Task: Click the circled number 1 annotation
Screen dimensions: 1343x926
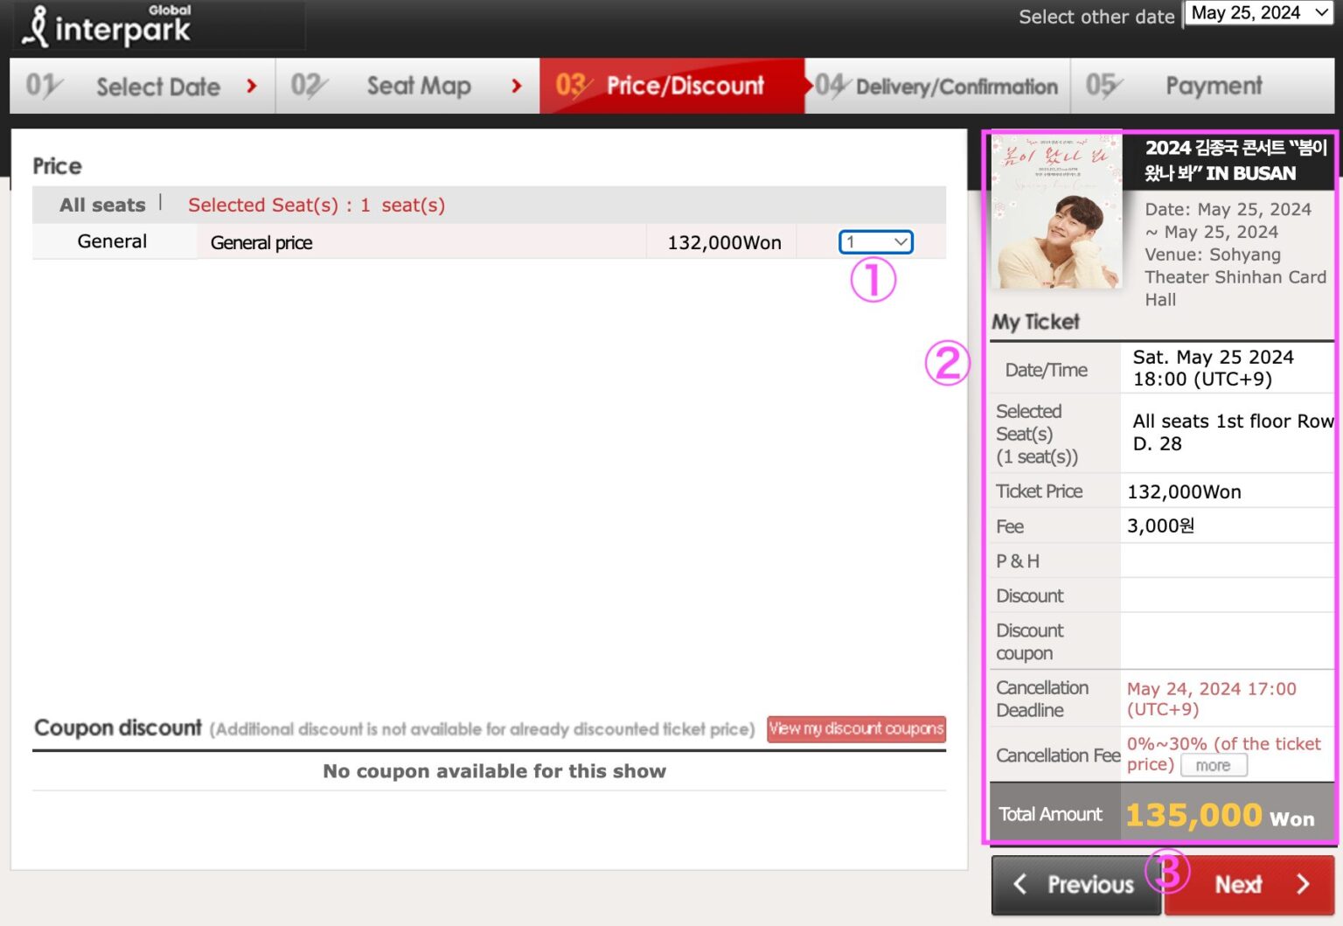Action: pyautogui.click(x=873, y=280)
